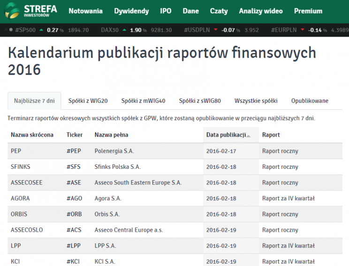This screenshot has height=266, width=349.
Task: Click Polenergia S.A. full name
Action: pos(114,151)
